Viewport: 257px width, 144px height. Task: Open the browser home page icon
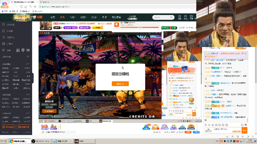(x=26, y=7)
